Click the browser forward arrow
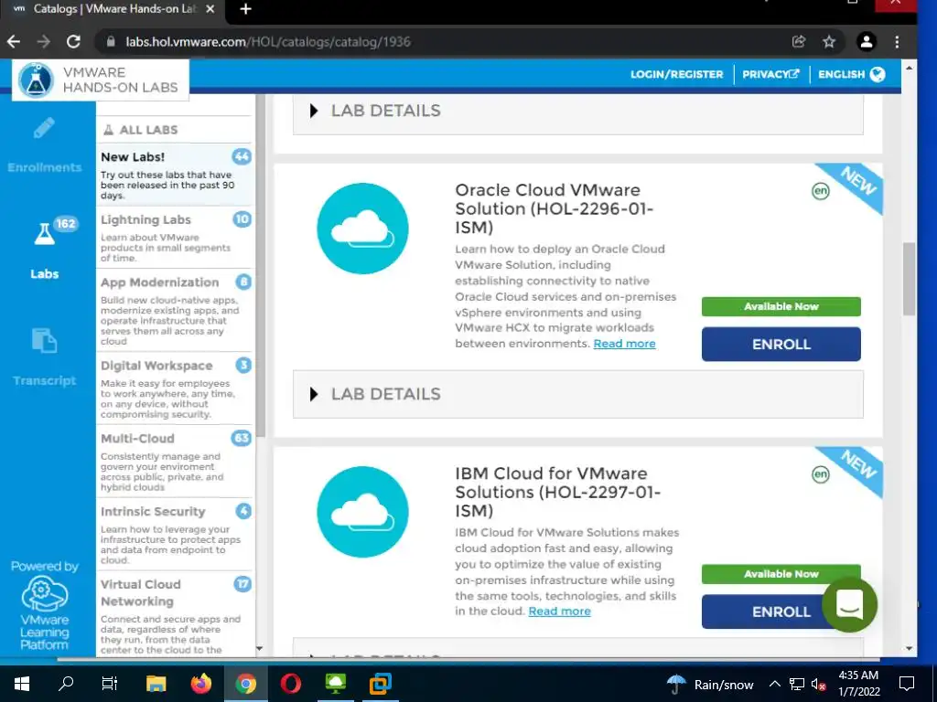 point(44,42)
